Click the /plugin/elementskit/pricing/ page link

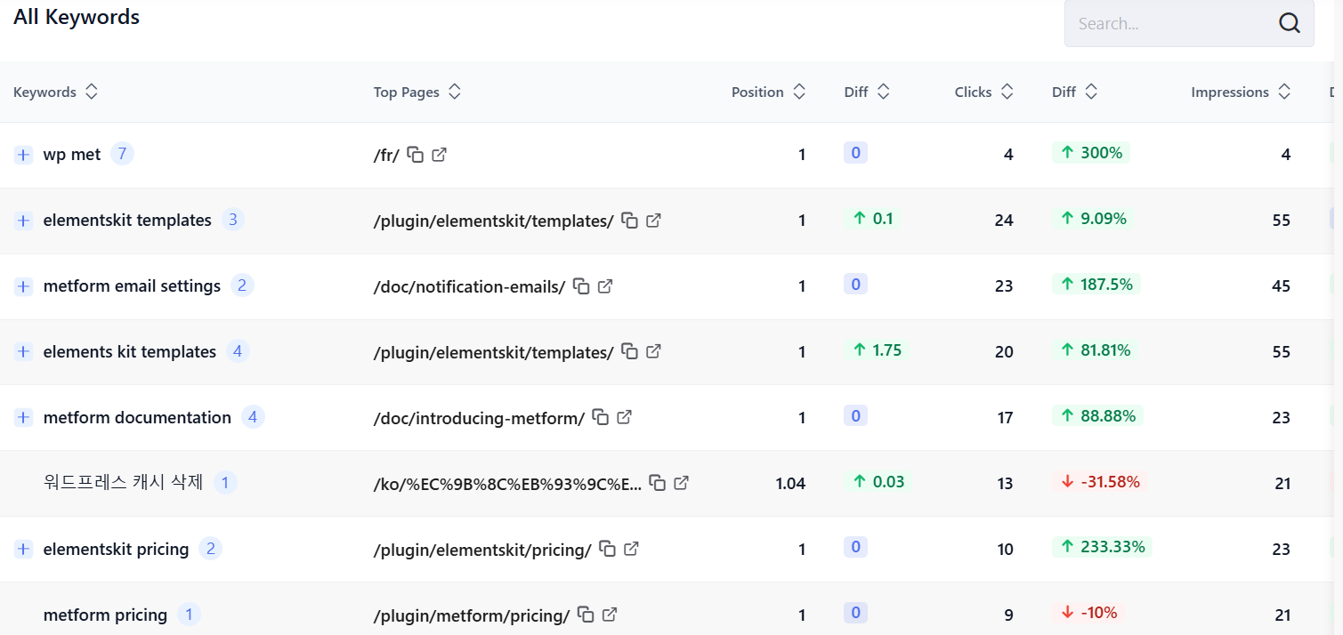click(x=482, y=550)
